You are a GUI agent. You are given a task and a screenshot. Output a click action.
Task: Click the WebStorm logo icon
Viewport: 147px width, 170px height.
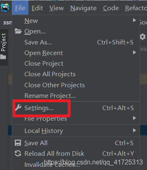click(x=5, y=8)
